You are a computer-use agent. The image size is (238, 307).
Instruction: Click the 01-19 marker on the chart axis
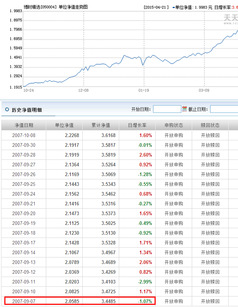pos(143,90)
